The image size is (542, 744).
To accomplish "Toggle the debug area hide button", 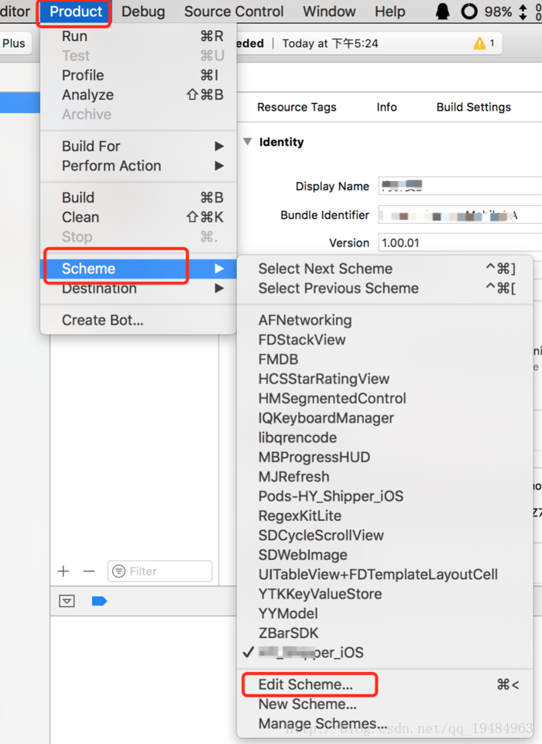I will tap(67, 601).
